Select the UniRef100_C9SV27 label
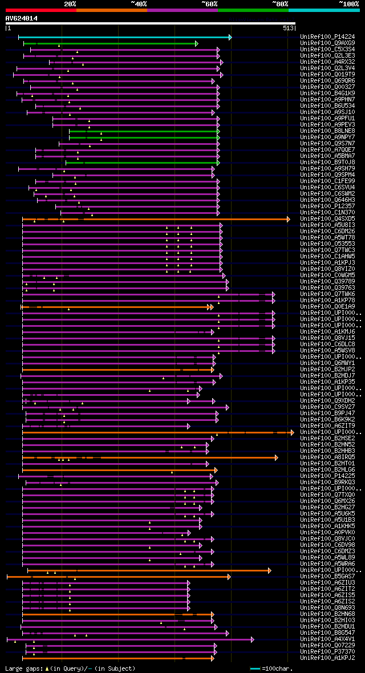 [x=327, y=407]
